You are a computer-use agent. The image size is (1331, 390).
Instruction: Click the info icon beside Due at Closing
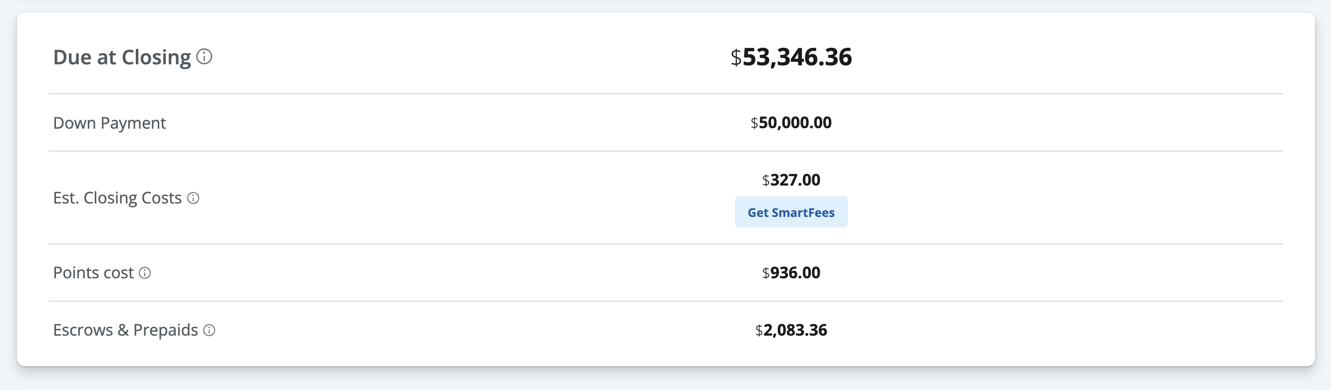(204, 56)
